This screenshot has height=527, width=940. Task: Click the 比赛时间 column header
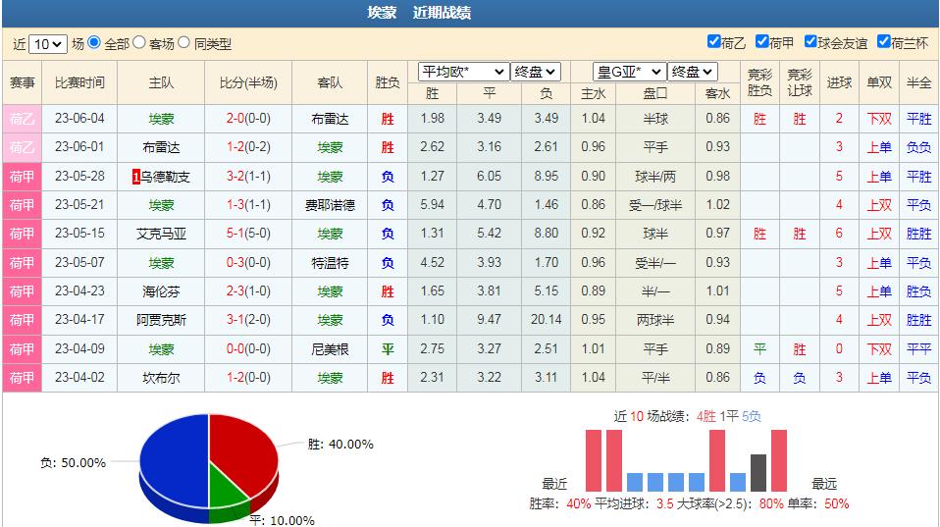[79, 82]
